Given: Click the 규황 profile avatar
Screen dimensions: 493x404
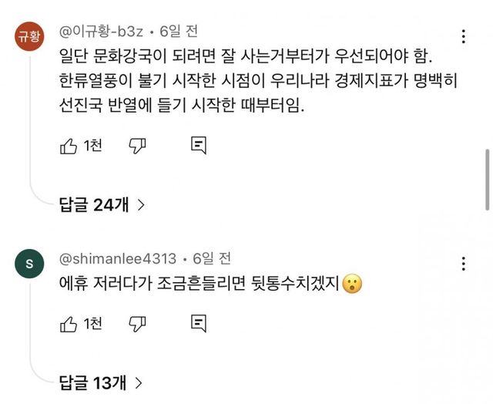Looking at the screenshot, I should click(30, 35).
